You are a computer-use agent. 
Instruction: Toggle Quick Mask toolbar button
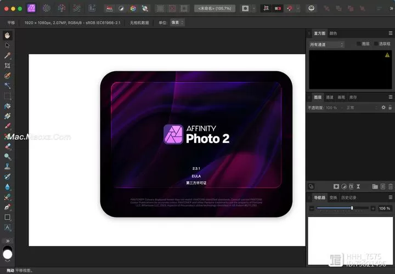click(245, 9)
